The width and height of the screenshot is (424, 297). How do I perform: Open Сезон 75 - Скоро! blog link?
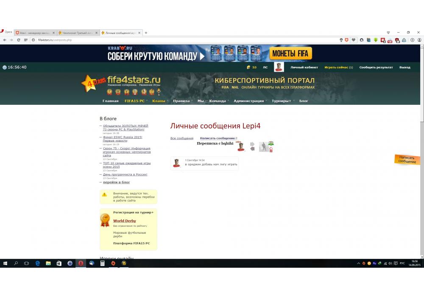(126, 152)
